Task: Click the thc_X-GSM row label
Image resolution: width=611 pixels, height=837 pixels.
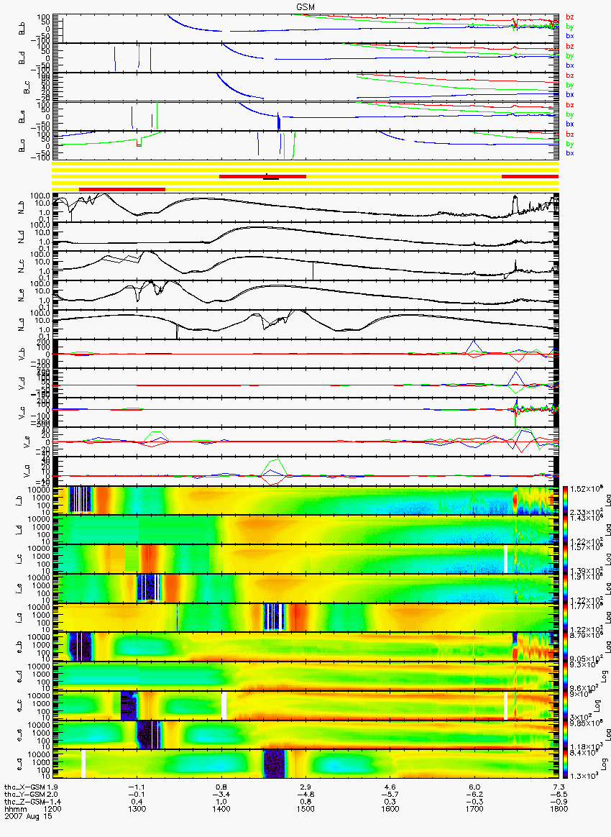Action: coord(24,787)
